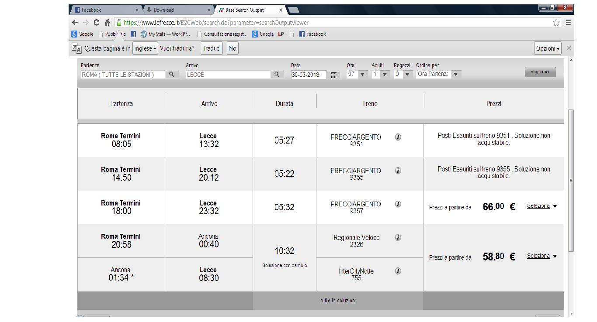Open the Adulti passenger count dropdown

379,75
